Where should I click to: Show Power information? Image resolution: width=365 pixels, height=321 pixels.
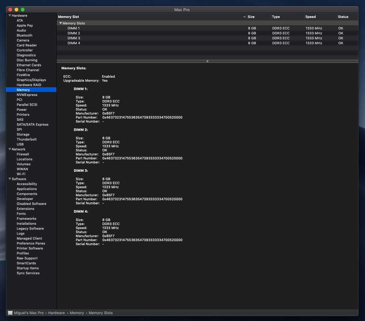(x=22, y=110)
